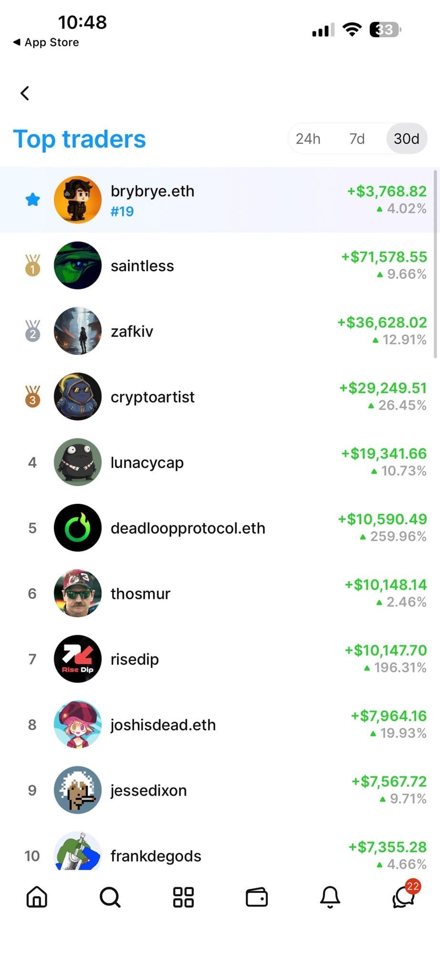The width and height of the screenshot is (440, 955).
Task: Open saintless trader profile name
Action: tap(142, 266)
